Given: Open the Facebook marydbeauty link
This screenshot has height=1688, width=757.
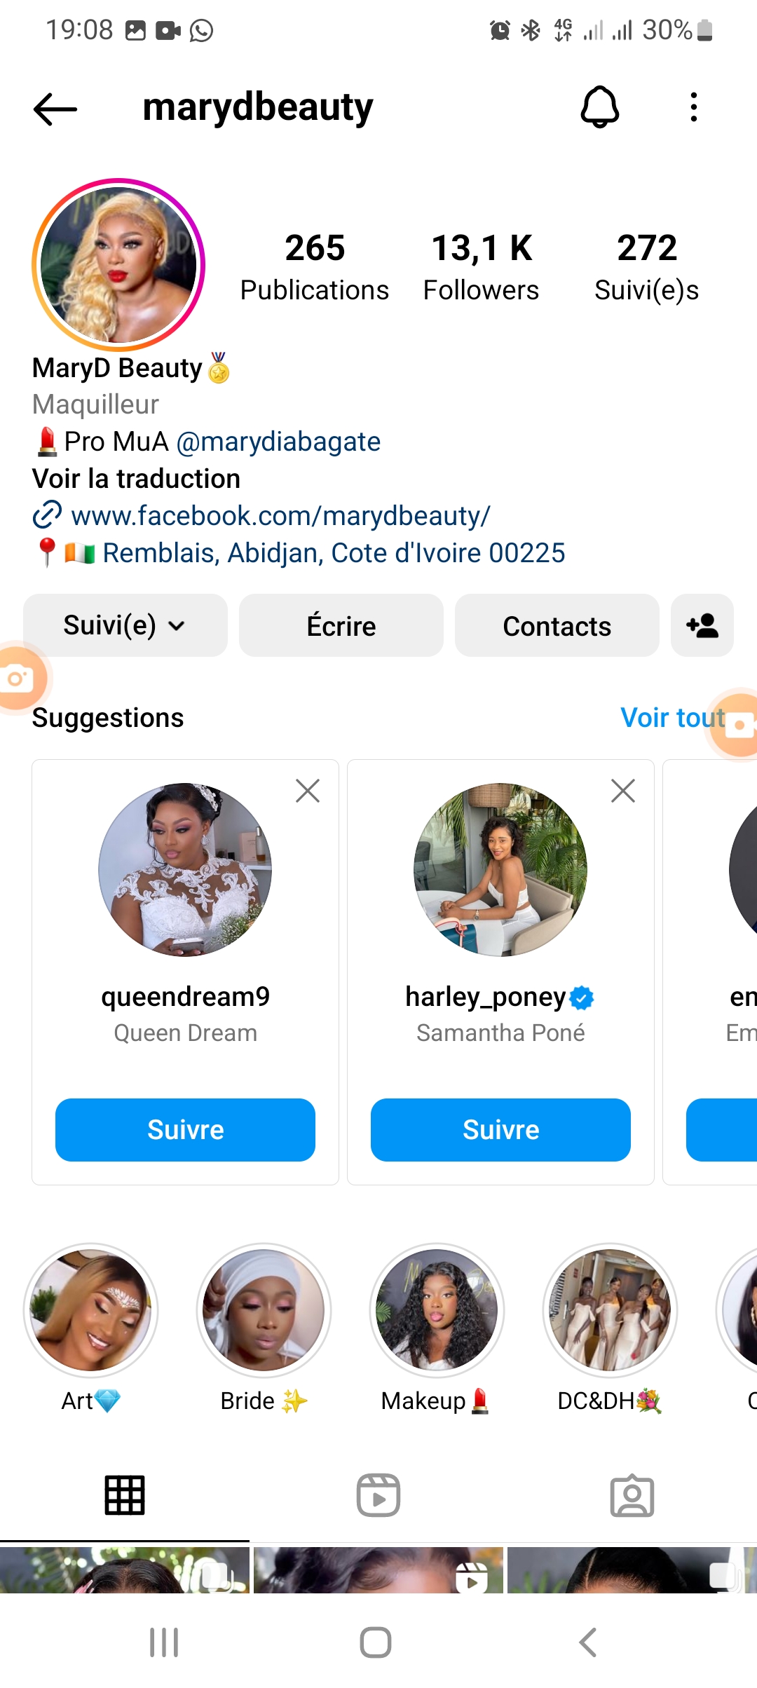Looking at the screenshot, I should click(x=280, y=516).
